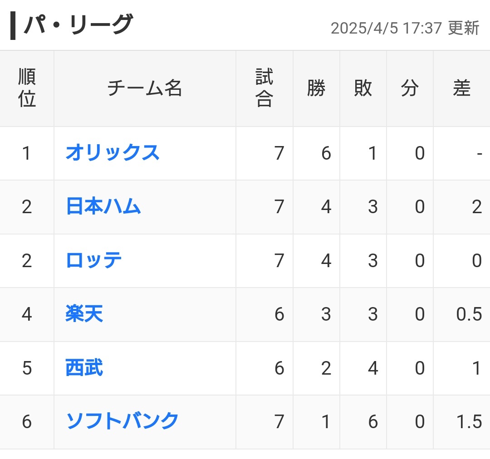Open the ソフトバンク team link
Screen dimensions: 490x459
[122, 421]
